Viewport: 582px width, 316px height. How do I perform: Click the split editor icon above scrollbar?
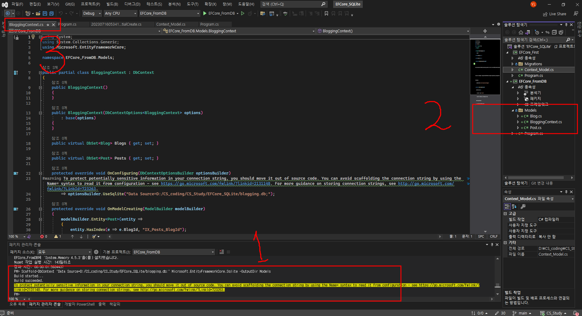[485, 31]
